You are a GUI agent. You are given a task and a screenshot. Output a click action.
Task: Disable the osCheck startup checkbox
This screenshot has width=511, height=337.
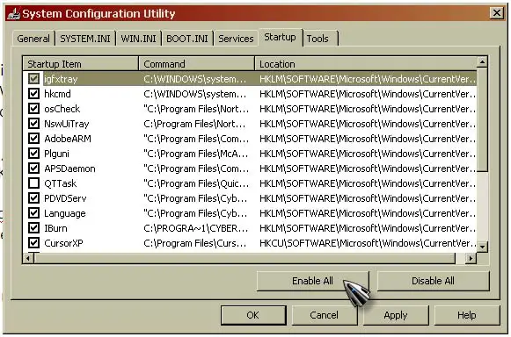33,109
